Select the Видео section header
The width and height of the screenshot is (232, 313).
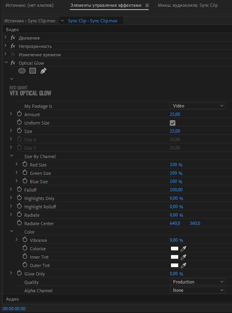coord(12,30)
